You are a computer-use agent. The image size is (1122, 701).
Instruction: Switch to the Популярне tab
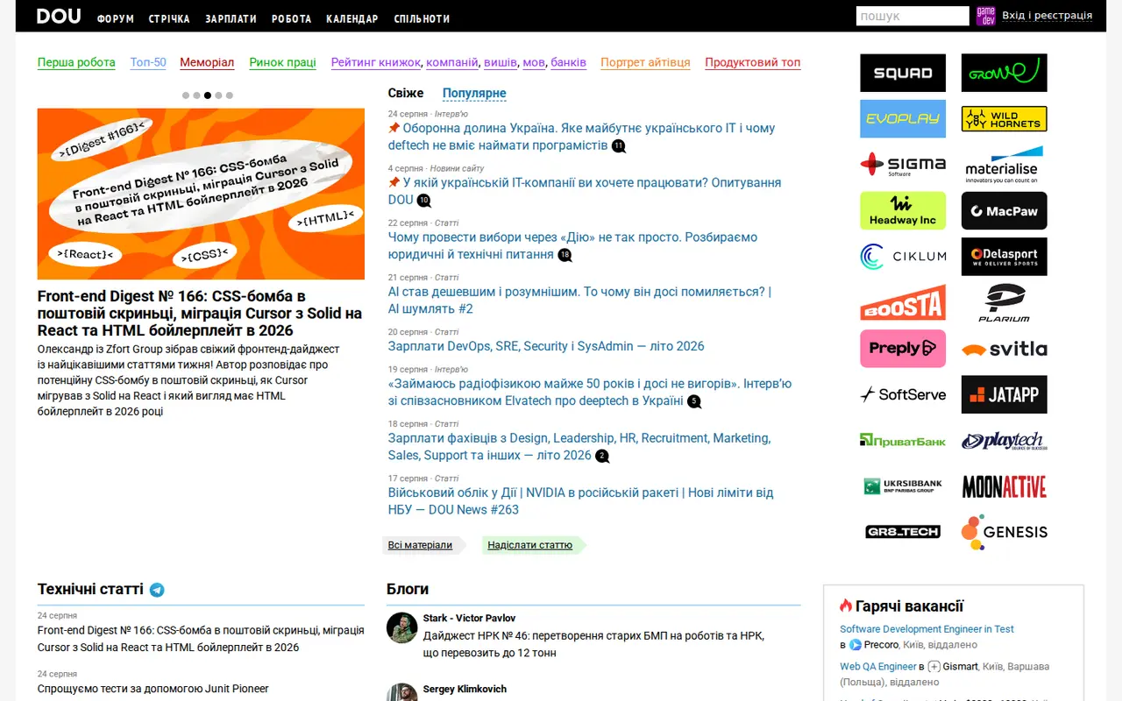pyautogui.click(x=474, y=93)
